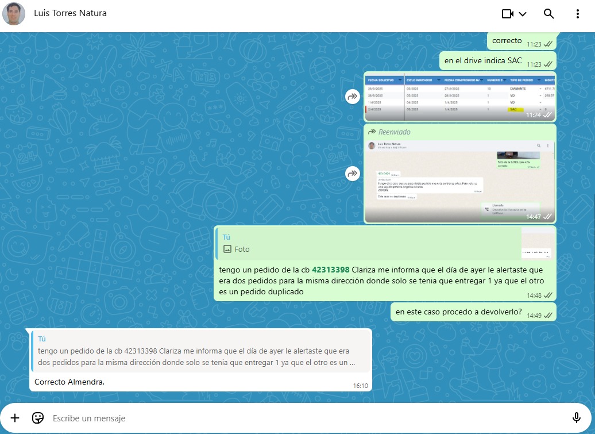Select the "en el drive indica SAC" message
Screen dimensions: 595x434
tap(482, 60)
